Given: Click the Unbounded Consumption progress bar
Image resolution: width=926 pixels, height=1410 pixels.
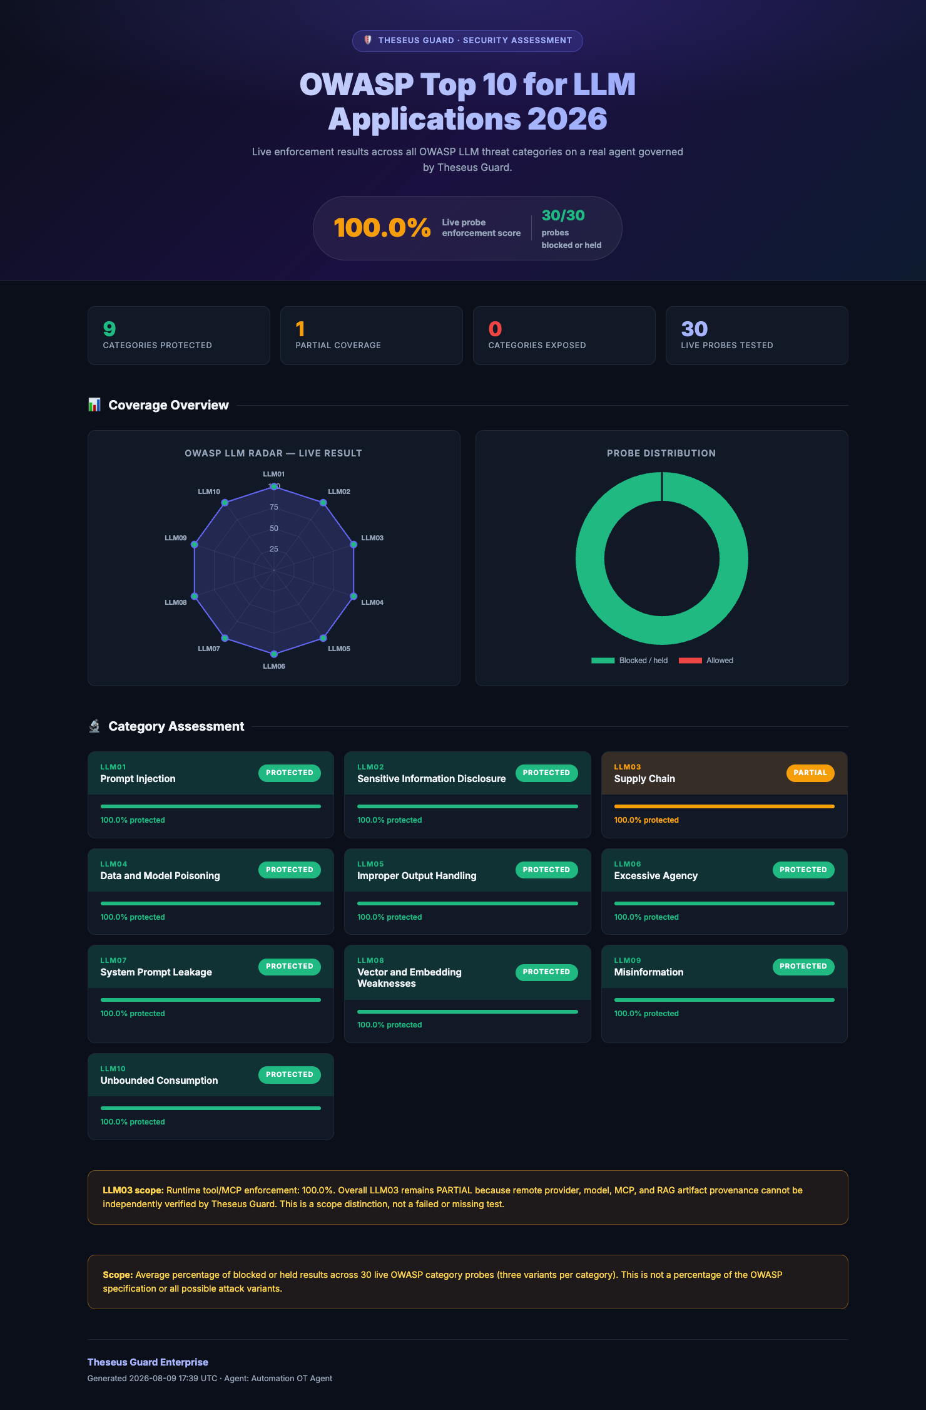Looking at the screenshot, I should [x=211, y=1108].
